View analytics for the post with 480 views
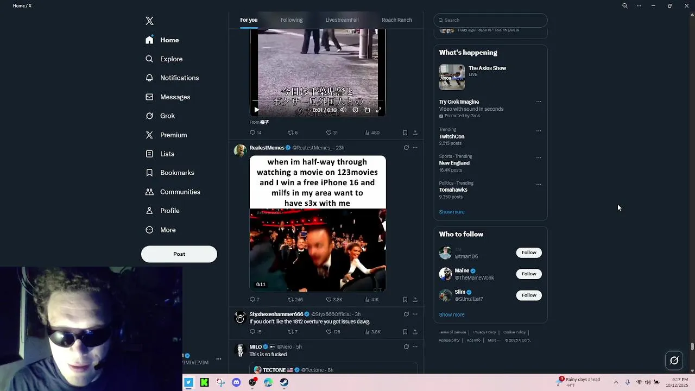The height and width of the screenshot is (391, 695). tap(372, 133)
